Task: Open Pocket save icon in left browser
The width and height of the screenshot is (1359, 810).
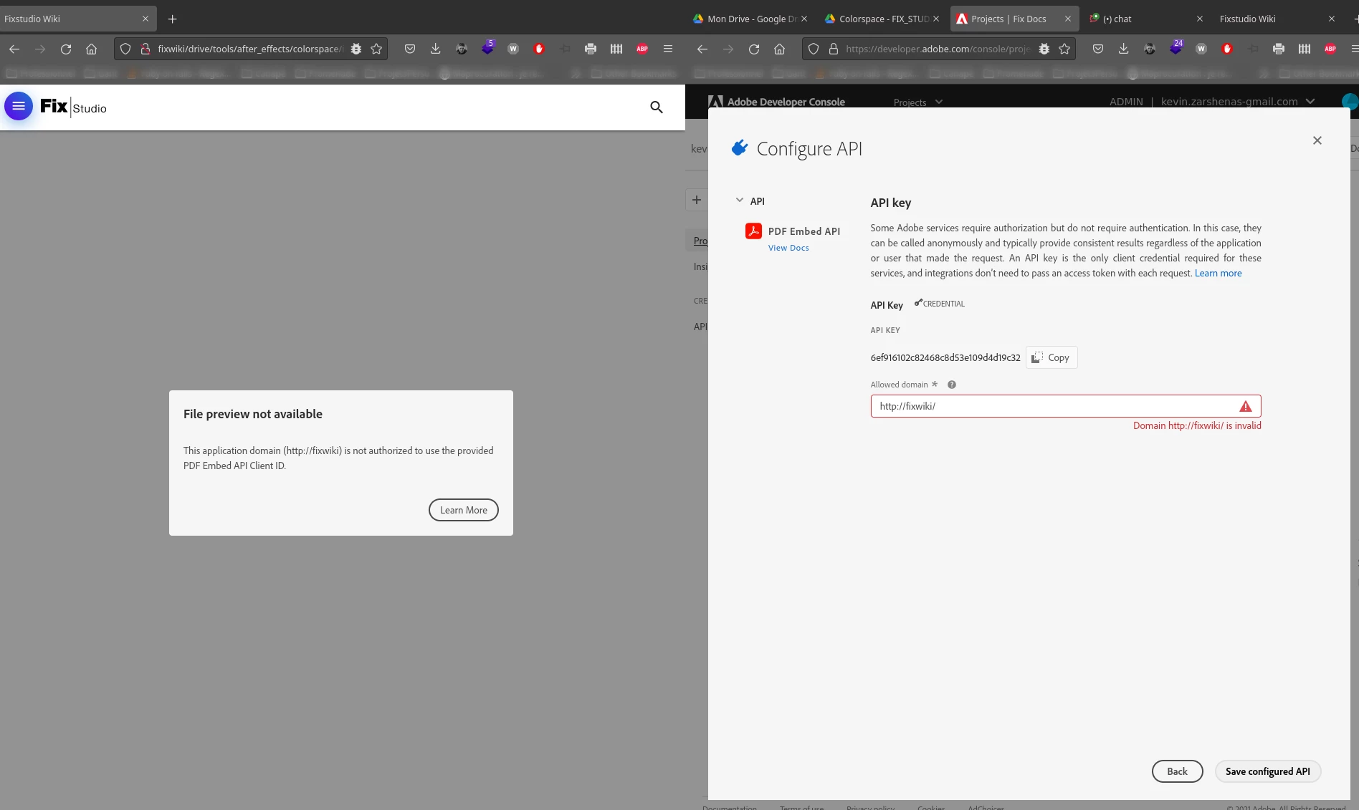Action: pos(410,49)
